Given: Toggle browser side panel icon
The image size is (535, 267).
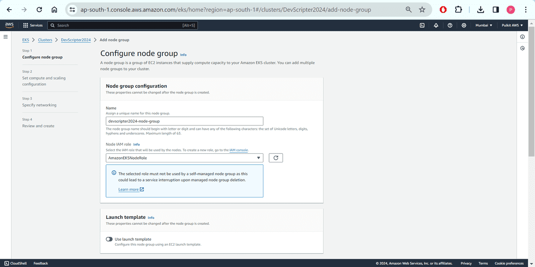Looking at the screenshot, I should coord(496,10).
